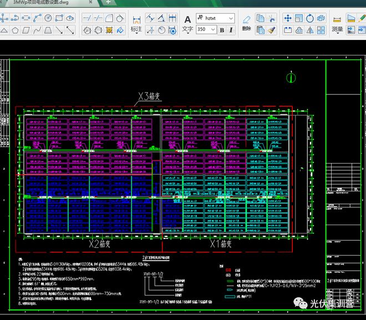Open a new tab with plus button
This screenshot has width=366, height=320.
click(x=109, y=3)
